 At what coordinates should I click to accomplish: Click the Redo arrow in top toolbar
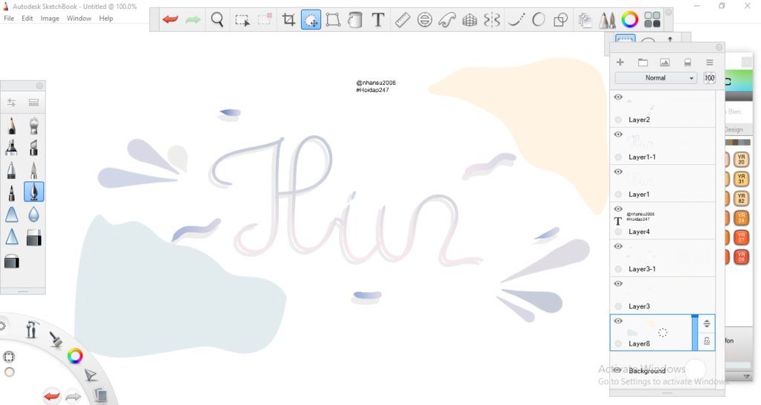(x=193, y=19)
